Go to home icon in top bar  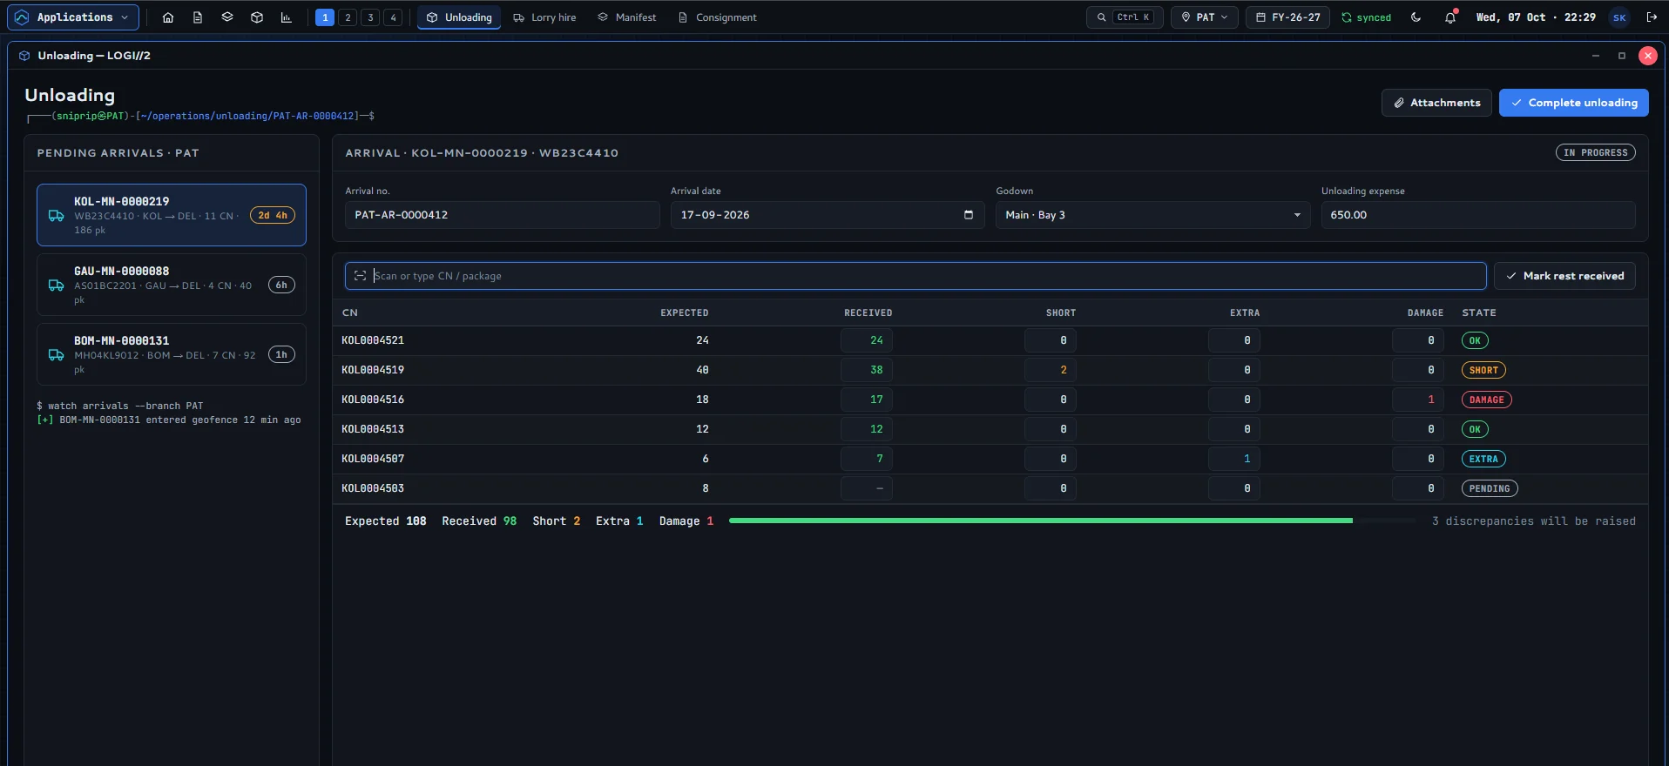(168, 17)
